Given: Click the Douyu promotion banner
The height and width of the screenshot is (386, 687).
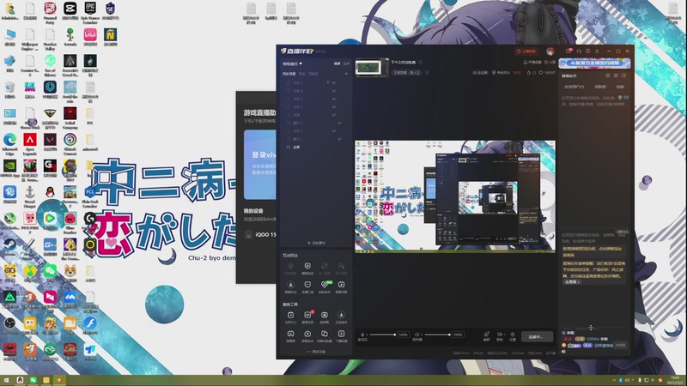Looking at the screenshot, I should click(x=594, y=63).
